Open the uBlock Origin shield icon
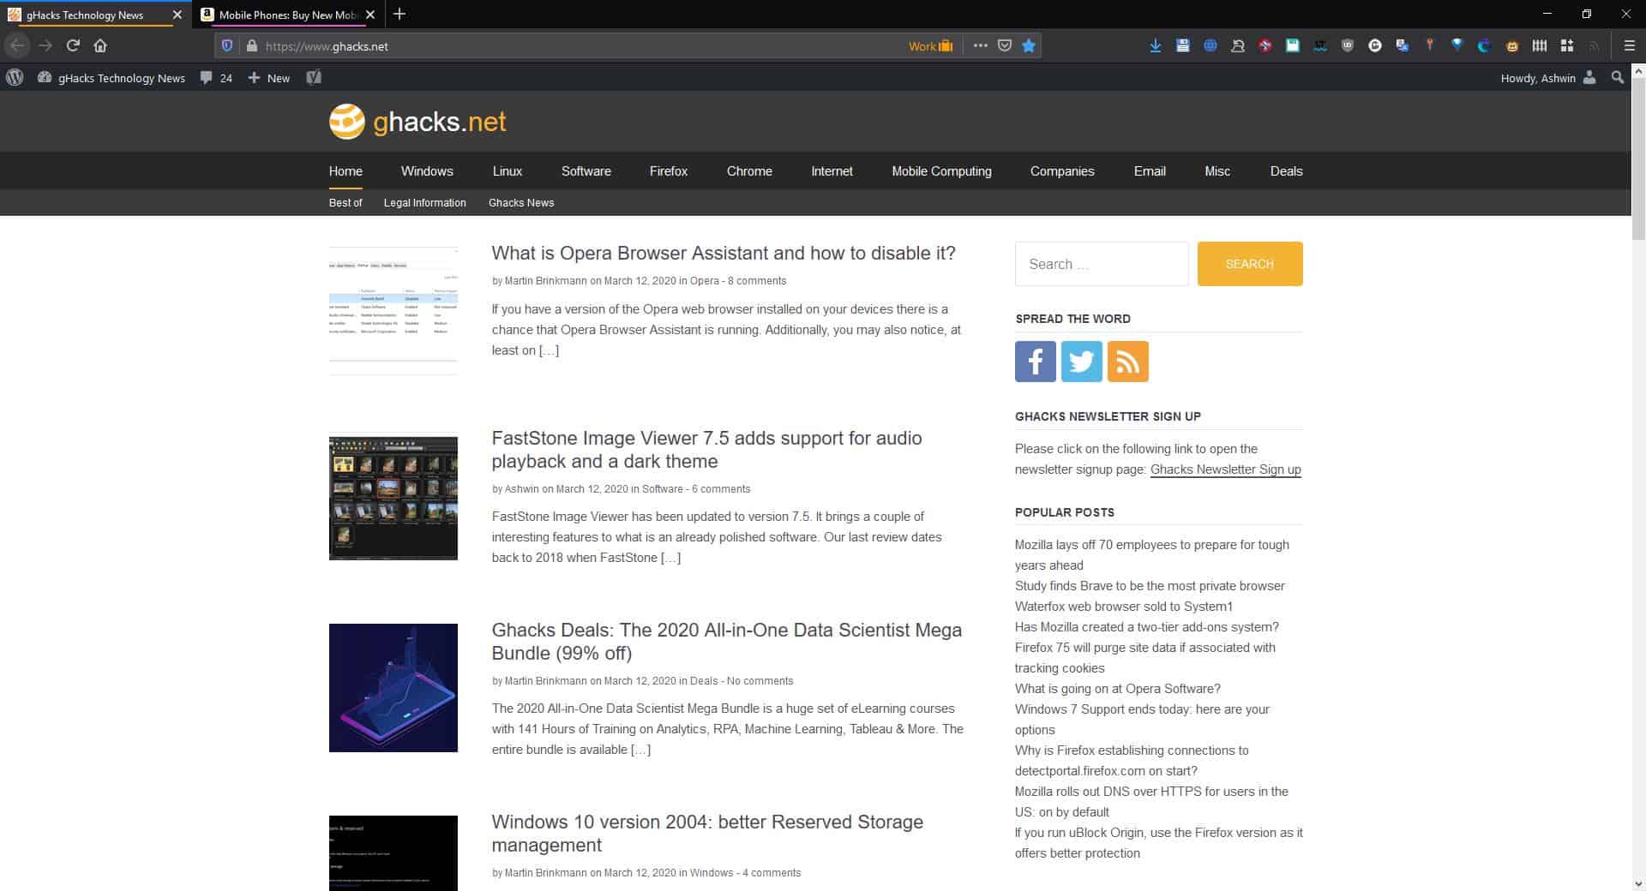Image resolution: width=1646 pixels, height=891 pixels. click(1348, 46)
